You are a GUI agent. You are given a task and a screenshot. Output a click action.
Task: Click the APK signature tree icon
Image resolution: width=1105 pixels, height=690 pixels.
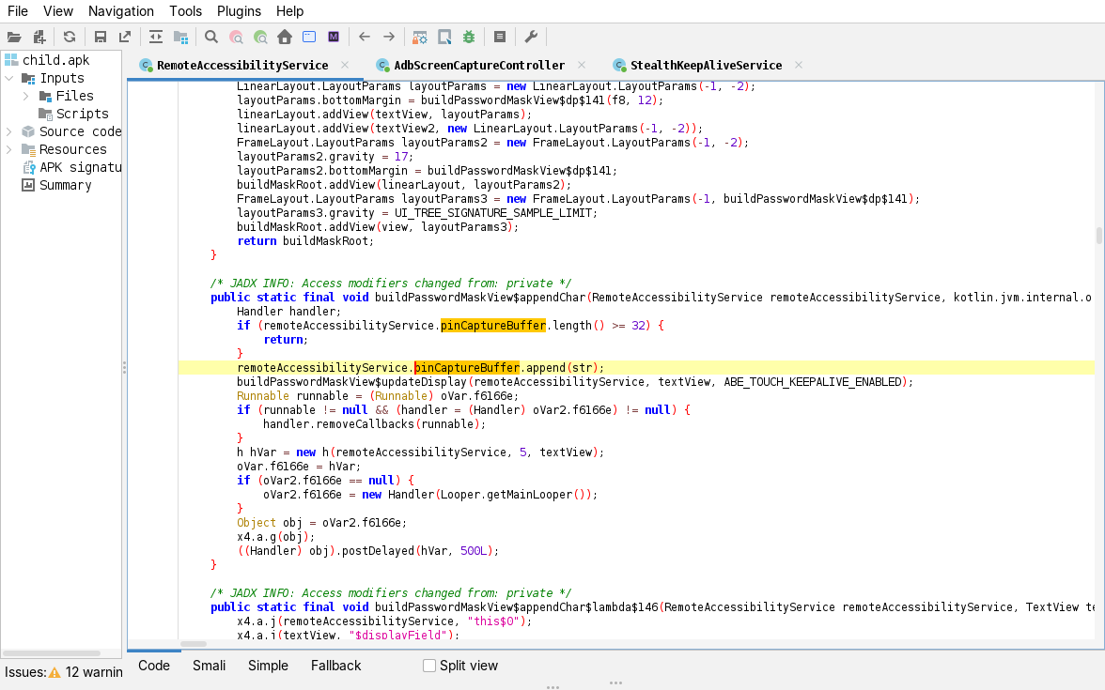[28, 167]
